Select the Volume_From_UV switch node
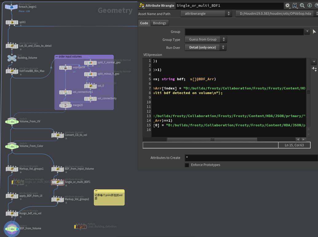This screenshot has width=318, height=237. pyautogui.click(x=12, y=121)
